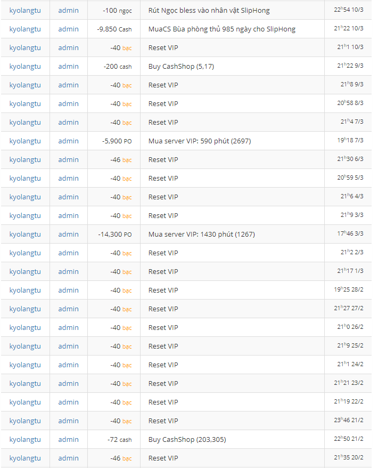Viewport: 378px width, 468px height.
Task: Select the Rút Ngọc bless description text
Action: [209, 11]
